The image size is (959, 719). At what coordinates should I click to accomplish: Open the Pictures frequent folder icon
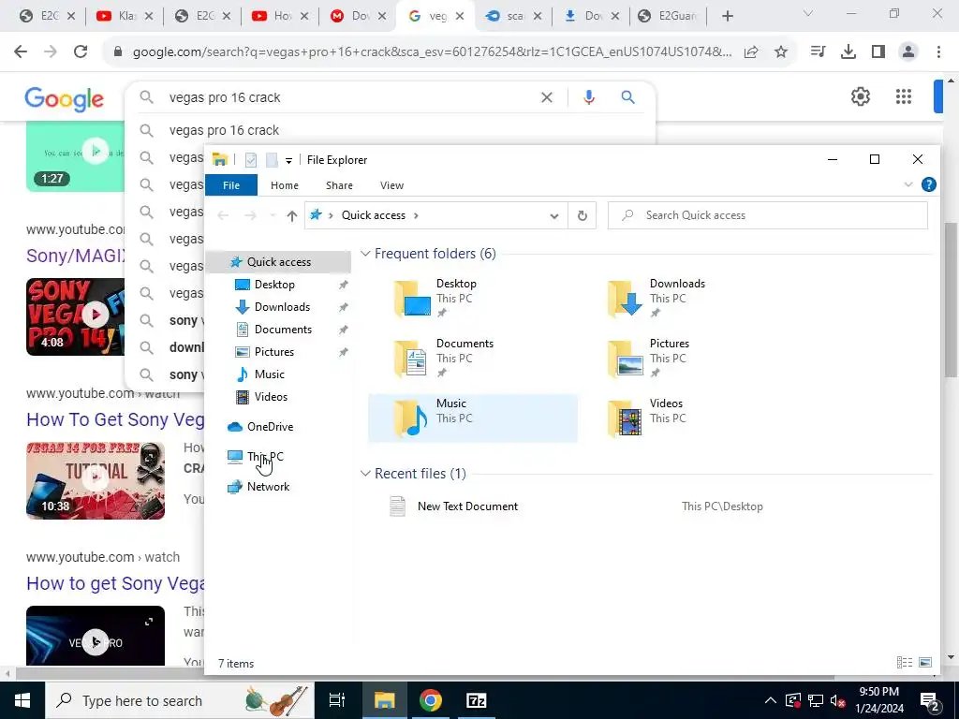point(626,359)
